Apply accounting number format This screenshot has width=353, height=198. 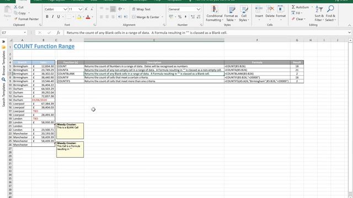click(x=171, y=17)
